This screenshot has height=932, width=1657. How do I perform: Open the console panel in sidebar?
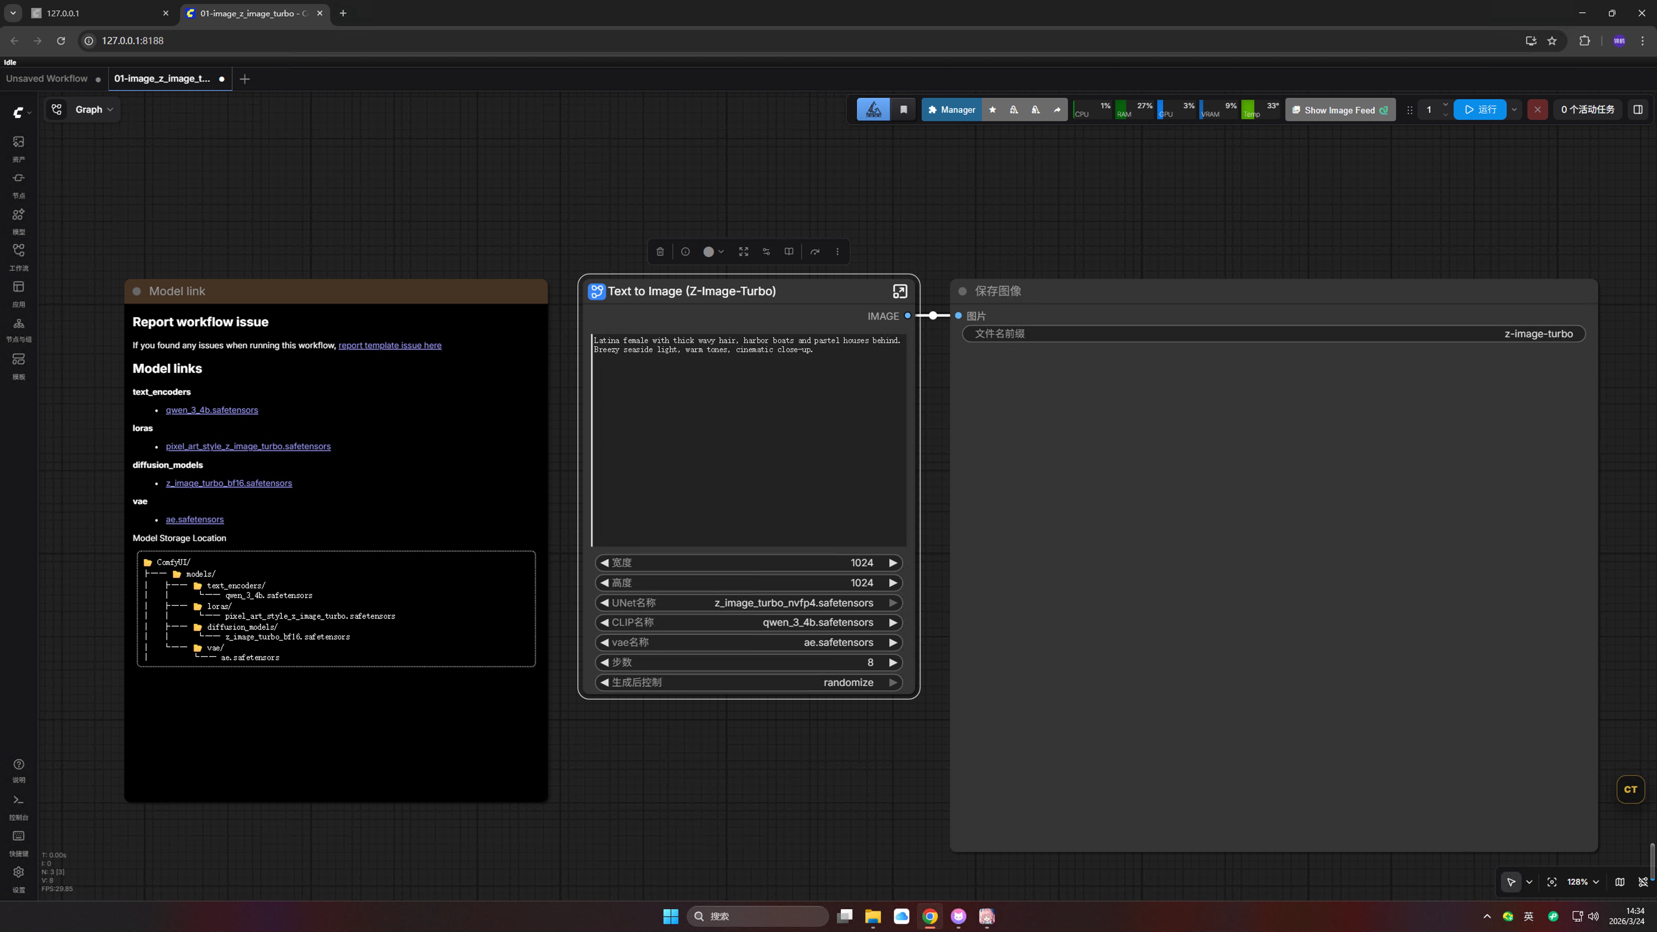(19, 801)
